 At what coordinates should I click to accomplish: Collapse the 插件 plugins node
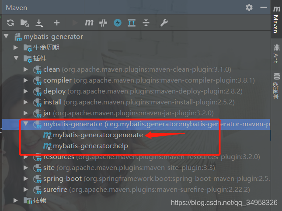pyautogui.click(x=16, y=58)
